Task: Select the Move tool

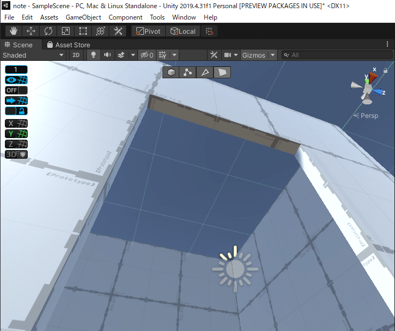Action: click(31, 32)
